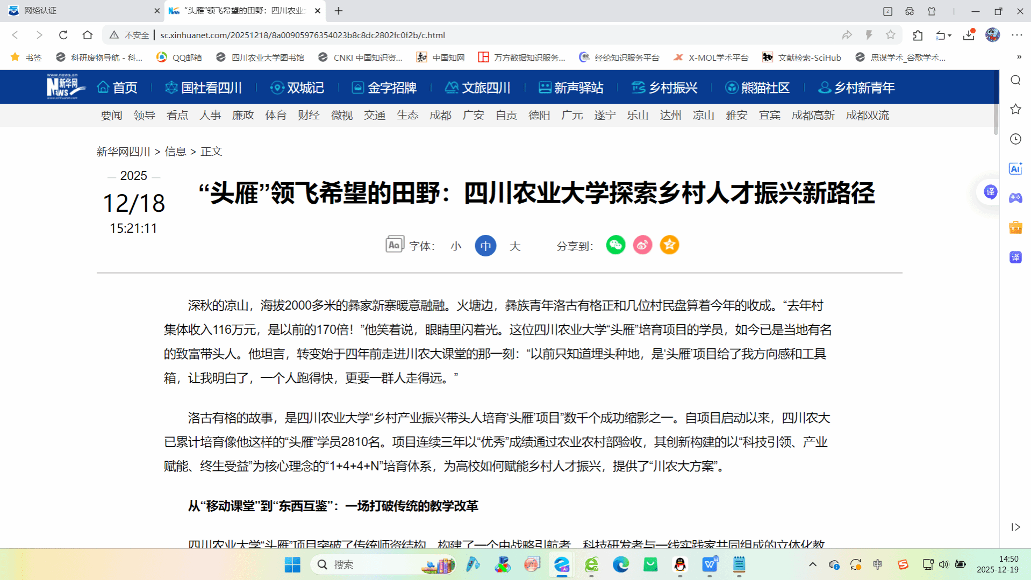The image size is (1031, 580).
Task: Expand the hidden bookmarks overflow chevron
Action: (x=1019, y=58)
